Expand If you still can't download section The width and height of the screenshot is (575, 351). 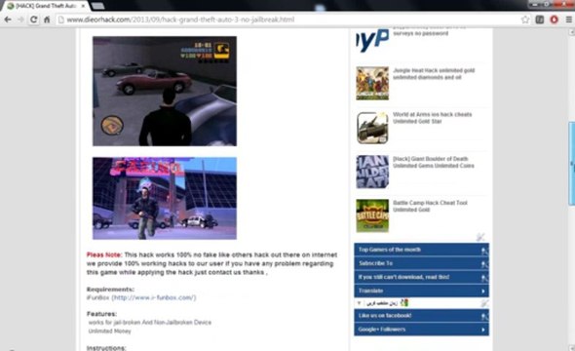click(421, 277)
